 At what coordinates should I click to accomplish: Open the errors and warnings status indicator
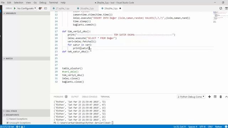pyautogui.click(x=20, y=127)
